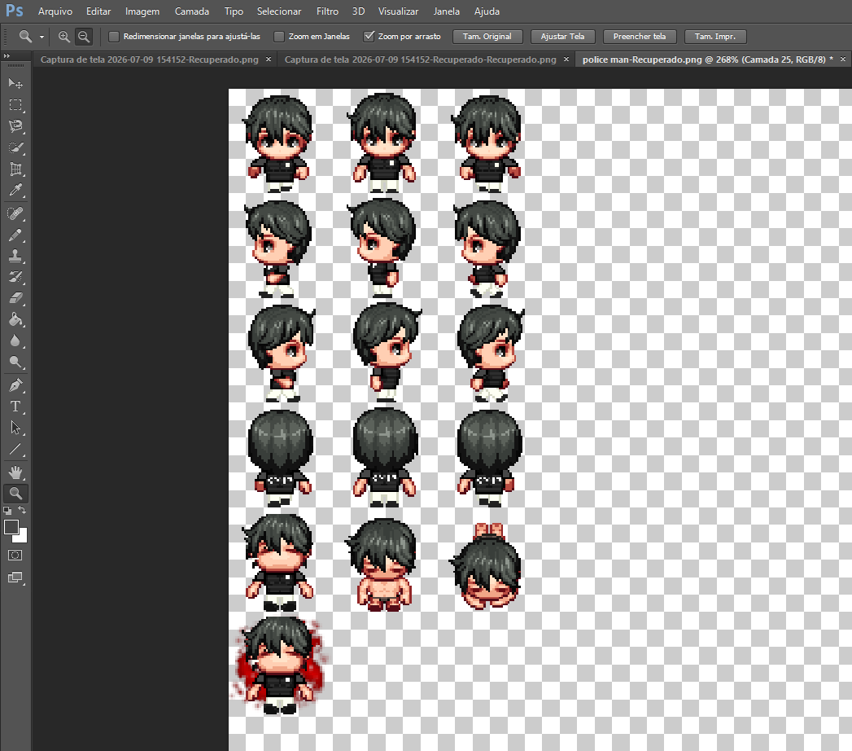Click the Tam. Original button
The width and height of the screenshot is (852, 751).
point(487,37)
